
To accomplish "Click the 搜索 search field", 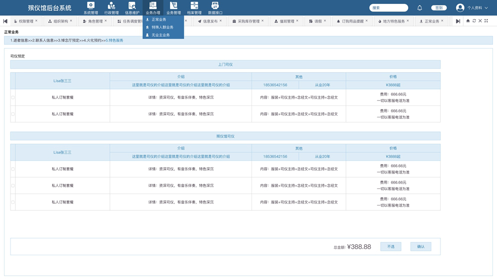I will pos(389,8).
